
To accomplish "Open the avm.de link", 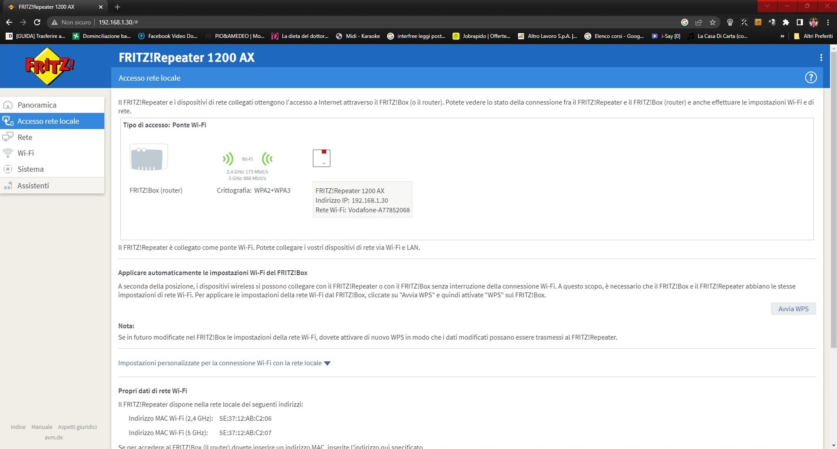I will click(53, 437).
